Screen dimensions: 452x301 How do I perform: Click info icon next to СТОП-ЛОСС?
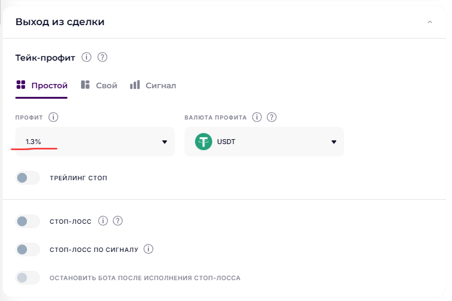point(103,221)
